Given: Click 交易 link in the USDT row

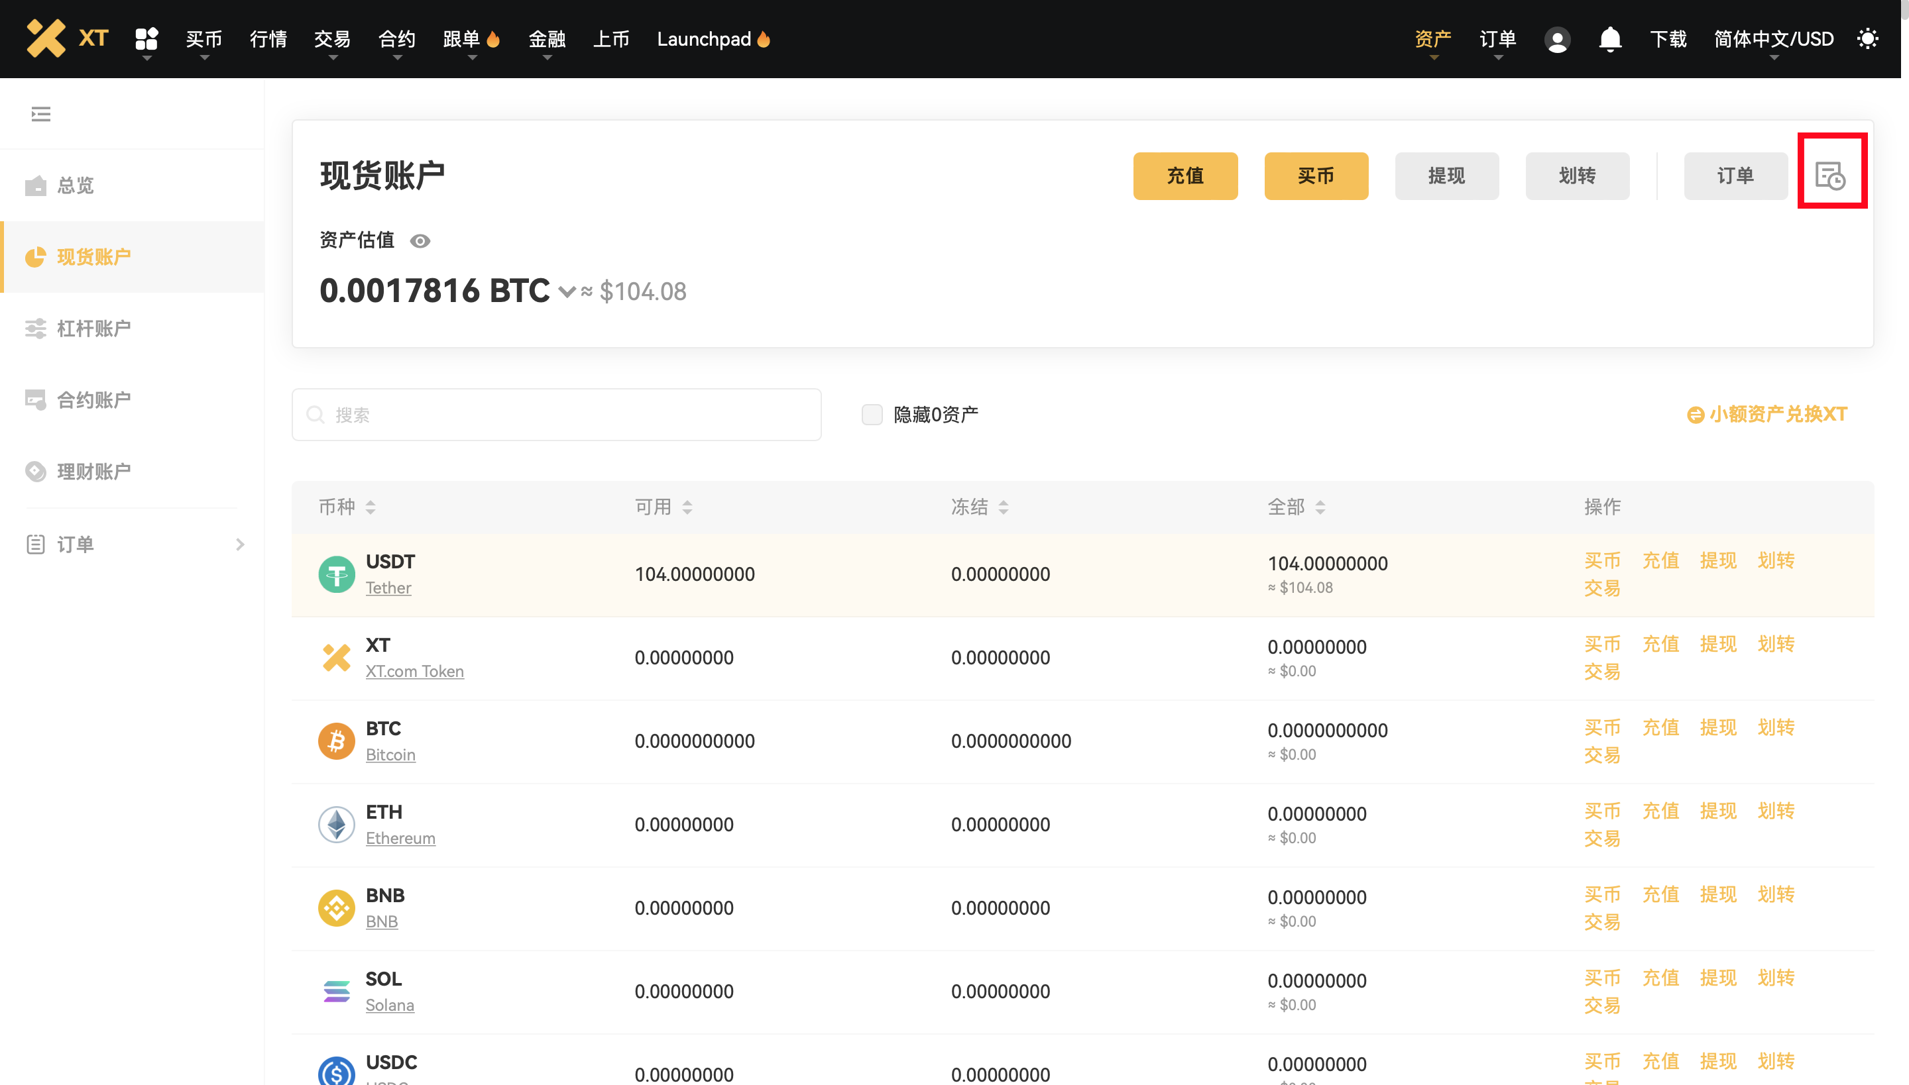Looking at the screenshot, I should pos(1603,589).
